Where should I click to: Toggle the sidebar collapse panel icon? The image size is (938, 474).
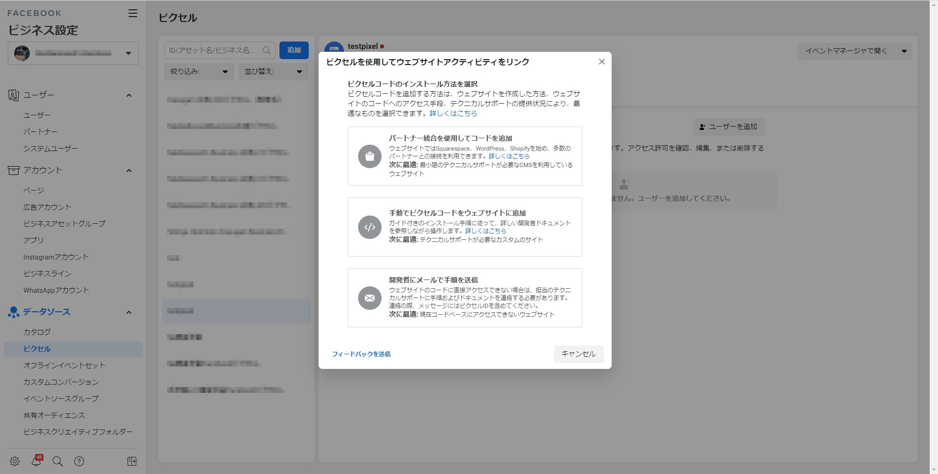point(132,461)
